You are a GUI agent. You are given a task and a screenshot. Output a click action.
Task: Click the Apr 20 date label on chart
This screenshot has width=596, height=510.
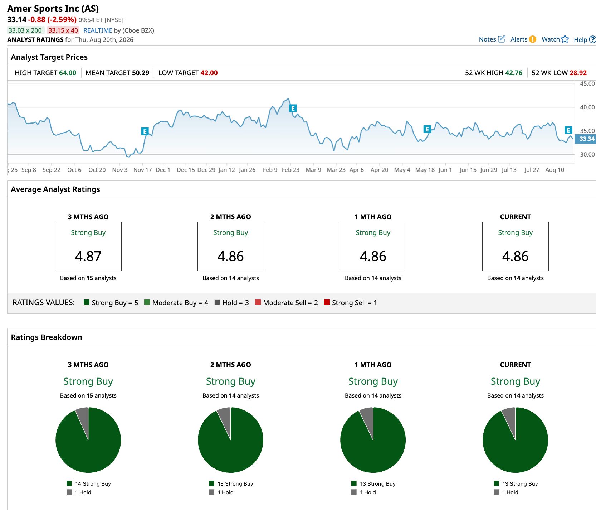tap(379, 170)
